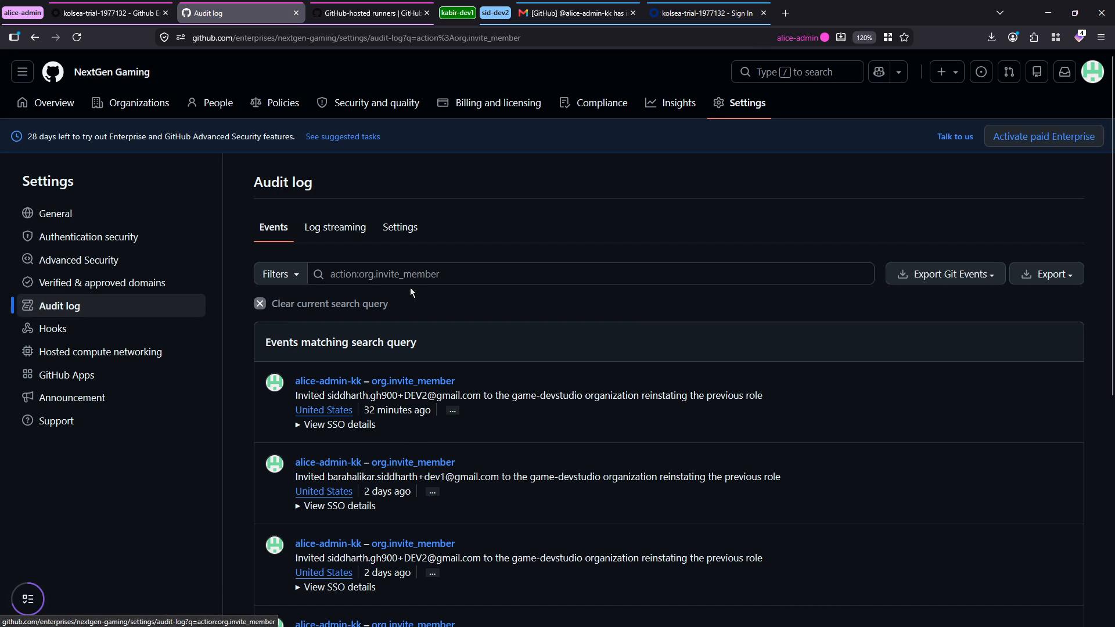
Task: Click the See suggested tasks link
Action: point(343,137)
